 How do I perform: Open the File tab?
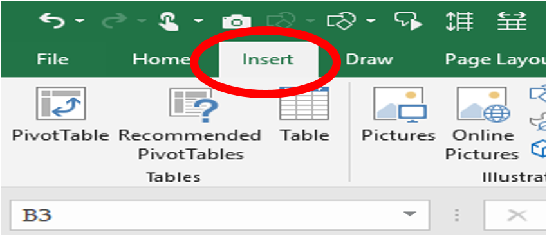point(53,60)
